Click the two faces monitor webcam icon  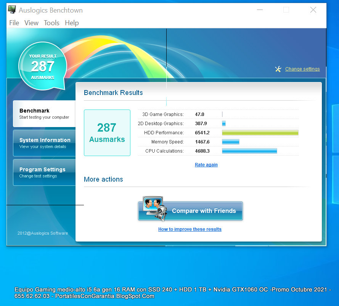155,208
